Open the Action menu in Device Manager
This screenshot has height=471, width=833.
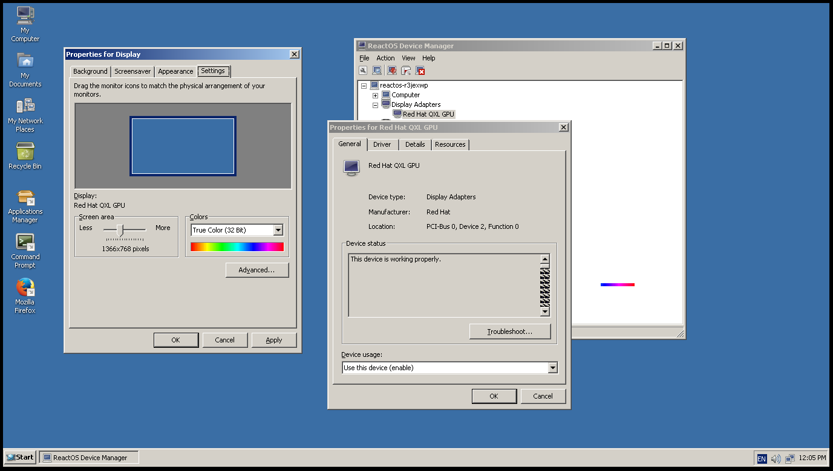tap(385, 58)
